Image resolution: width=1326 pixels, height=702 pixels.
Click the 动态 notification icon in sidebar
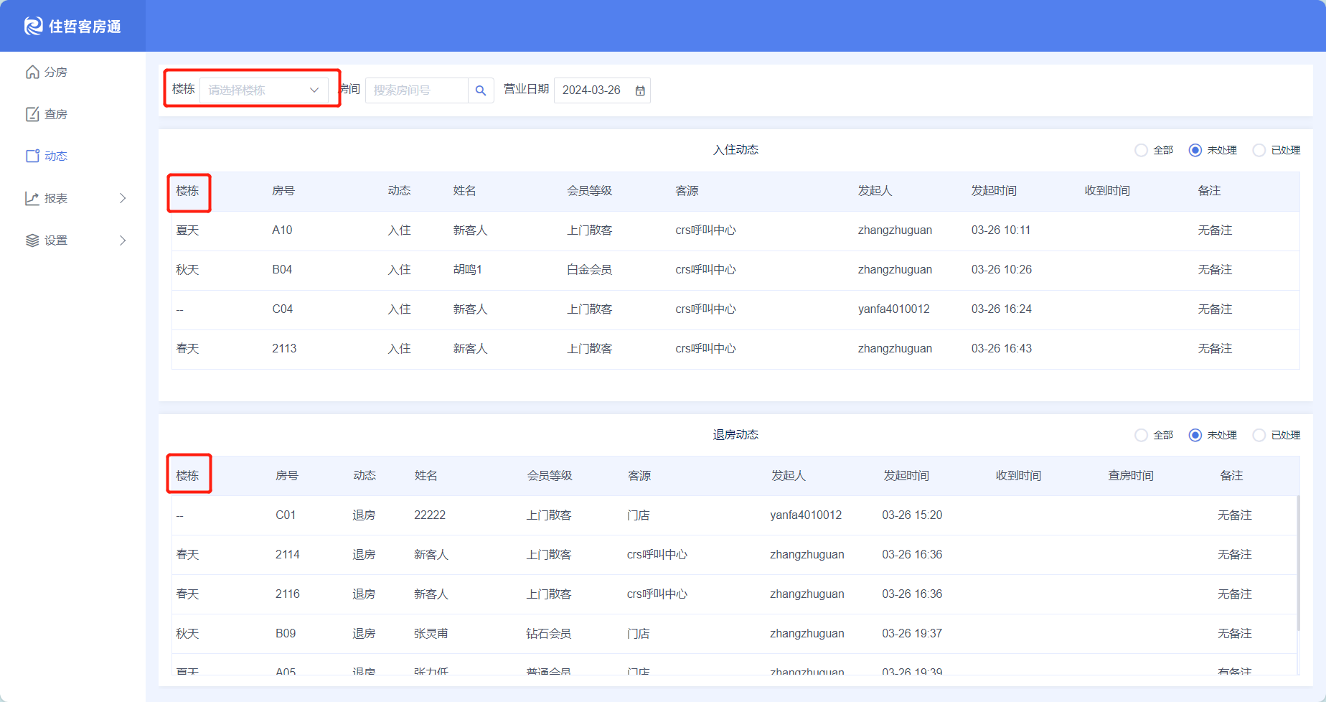[x=32, y=156]
